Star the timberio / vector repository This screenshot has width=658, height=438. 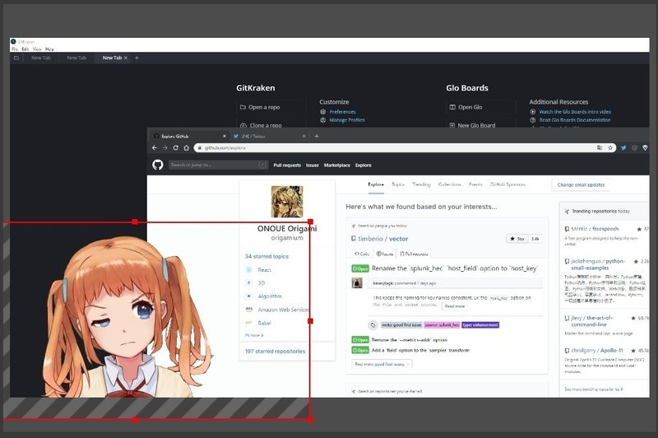click(x=517, y=239)
